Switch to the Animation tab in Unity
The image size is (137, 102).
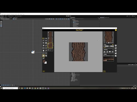coord(16,18)
